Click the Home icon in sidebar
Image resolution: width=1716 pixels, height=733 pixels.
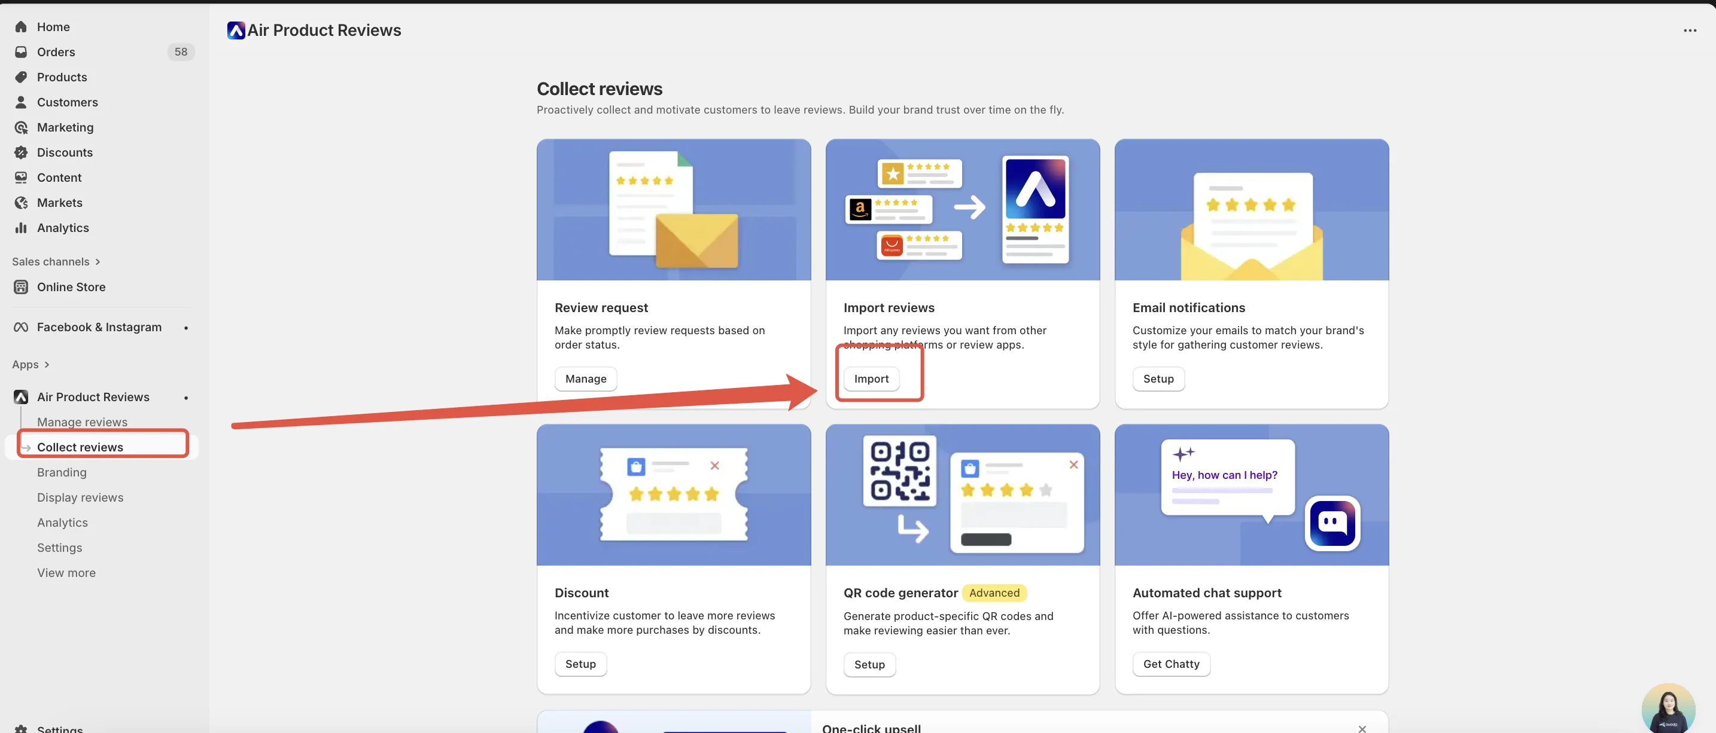click(22, 27)
